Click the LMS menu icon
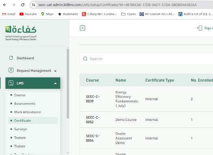The height and width of the screenshot is (155, 213). pyautogui.click(x=11, y=83)
